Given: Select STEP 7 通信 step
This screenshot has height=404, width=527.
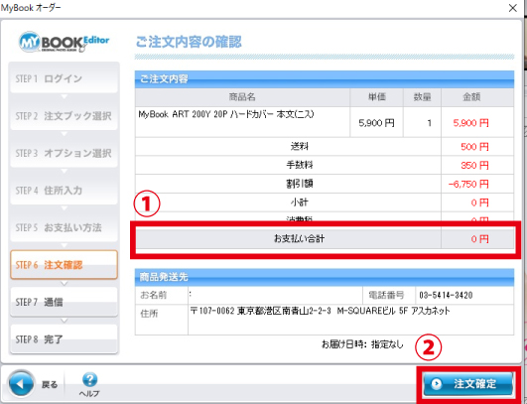Looking at the screenshot, I should 64,302.
